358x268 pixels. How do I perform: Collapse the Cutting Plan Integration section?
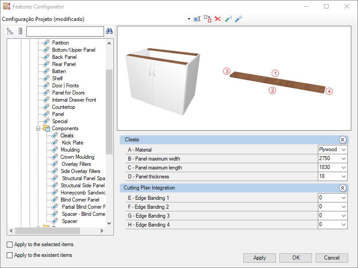tap(342, 188)
